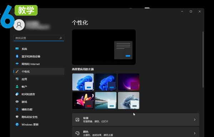Image resolution: width=214 pixels, height=137 pixels.
Task: Click the magnifier icon in search box
Action: (61, 38)
